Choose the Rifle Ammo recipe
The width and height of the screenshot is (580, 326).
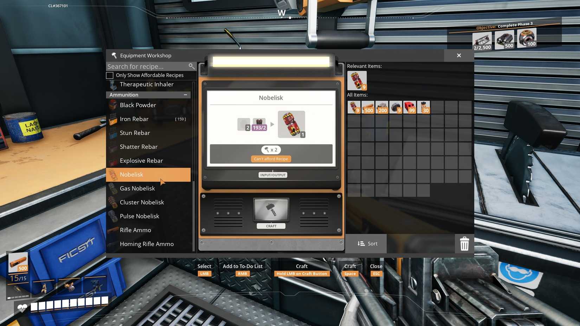click(135, 230)
